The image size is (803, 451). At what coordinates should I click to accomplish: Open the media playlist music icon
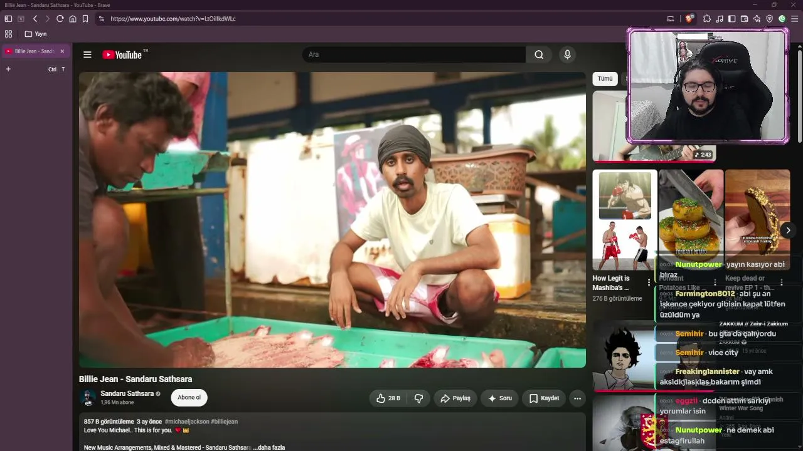point(720,19)
